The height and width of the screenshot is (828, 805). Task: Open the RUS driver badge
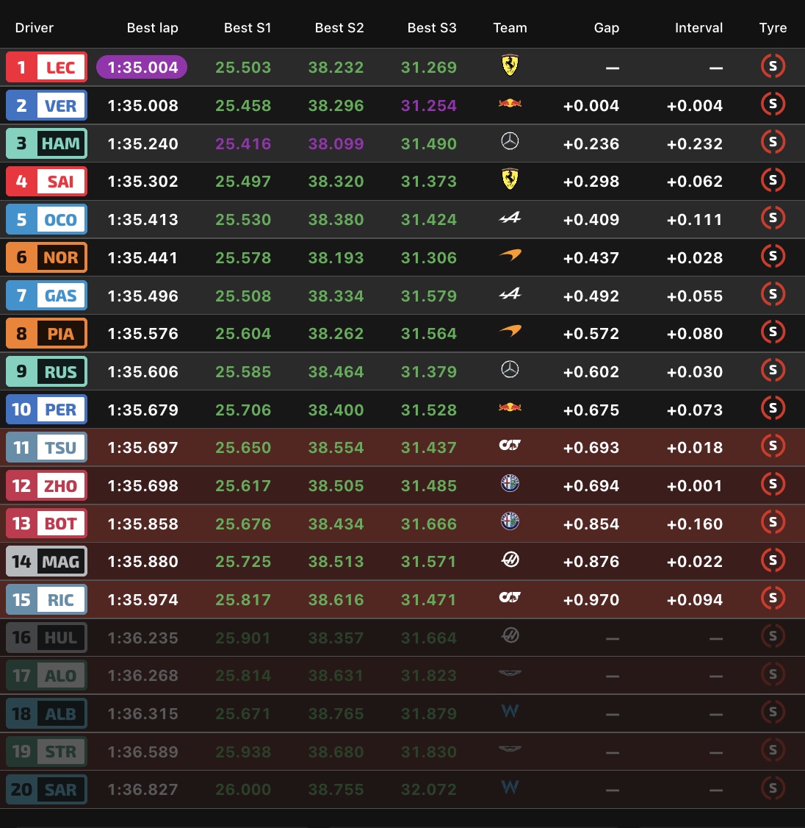click(46, 371)
